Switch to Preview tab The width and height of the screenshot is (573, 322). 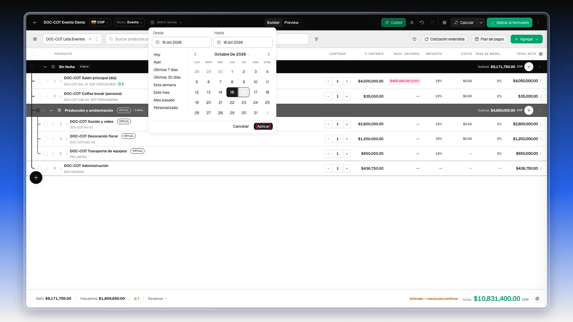[x=291, y=23]
